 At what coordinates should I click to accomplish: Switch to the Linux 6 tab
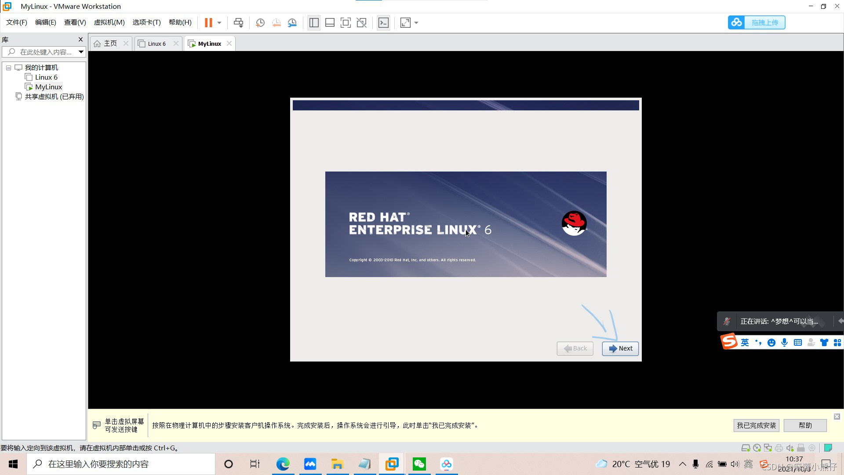(x=156, y=44)
